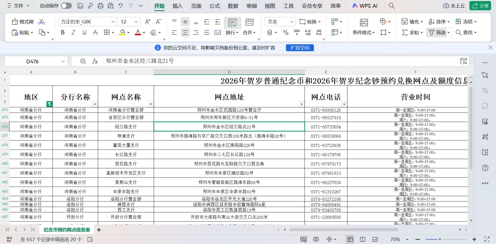Open filter dropdown for 网点地址 column
Viewport: 496px width, 244px height.
[302, 104]
